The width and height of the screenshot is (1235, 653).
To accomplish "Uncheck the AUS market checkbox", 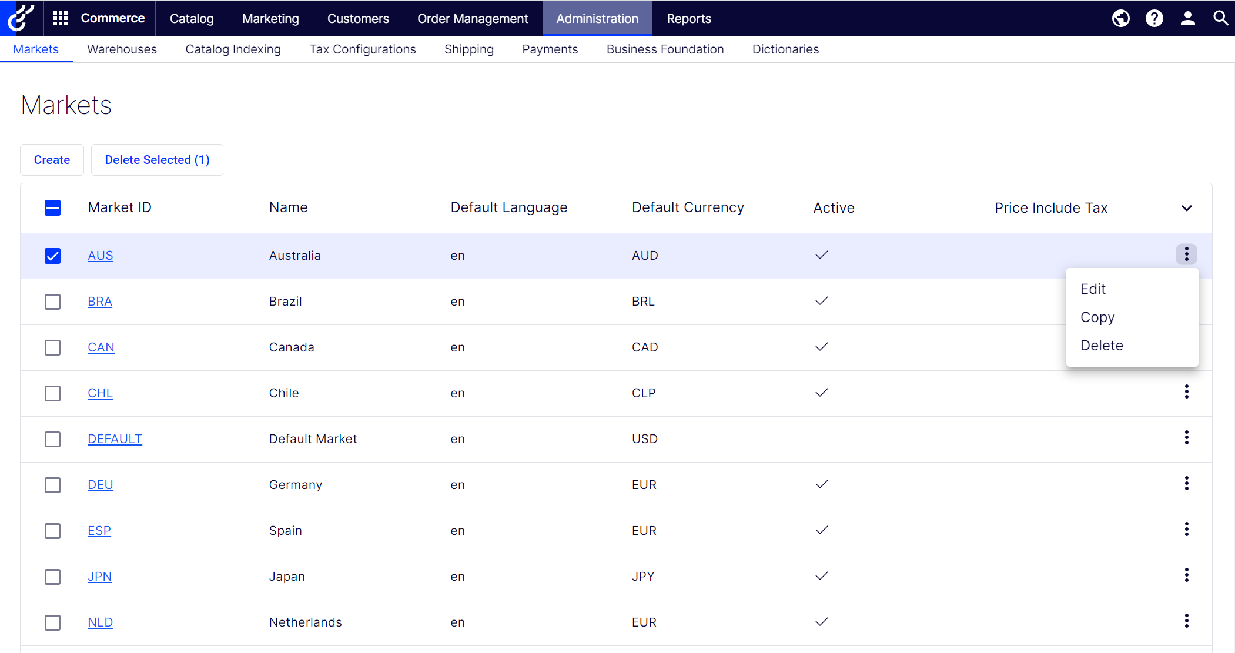I will click(x=52, y=256).
